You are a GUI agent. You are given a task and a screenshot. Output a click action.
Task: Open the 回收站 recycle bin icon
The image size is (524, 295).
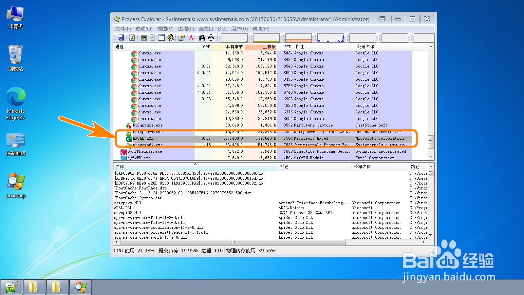15,58
